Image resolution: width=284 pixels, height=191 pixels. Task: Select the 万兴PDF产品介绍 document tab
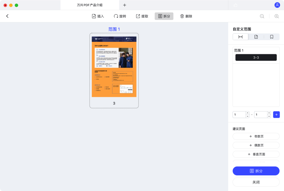pyautogui.click(x=90, y=5)
